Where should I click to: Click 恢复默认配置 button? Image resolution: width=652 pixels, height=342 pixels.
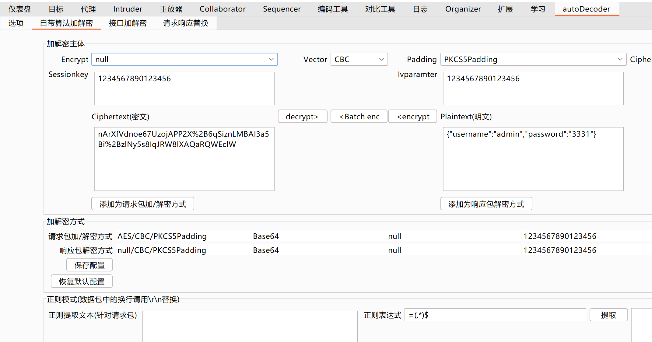click(x=82, y=281)
